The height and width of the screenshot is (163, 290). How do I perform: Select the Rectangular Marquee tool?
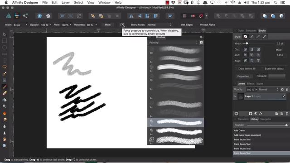pyautogui.click(x=5, y=41)
